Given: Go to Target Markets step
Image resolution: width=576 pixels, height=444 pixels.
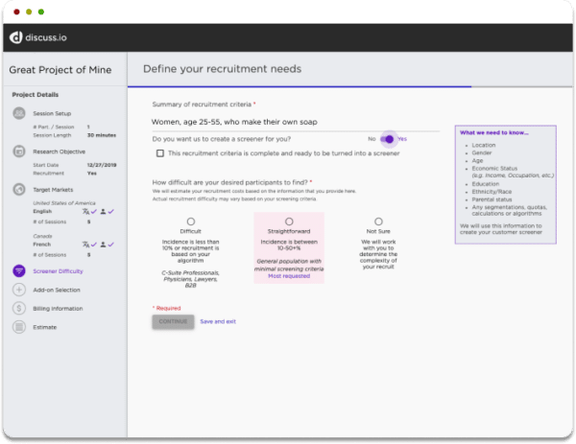Looking at the screenshot, I should (x=53, y=190).
